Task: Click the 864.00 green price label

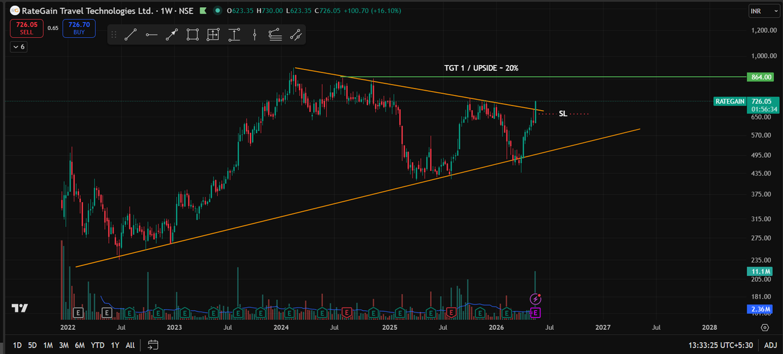Action: 761,77
